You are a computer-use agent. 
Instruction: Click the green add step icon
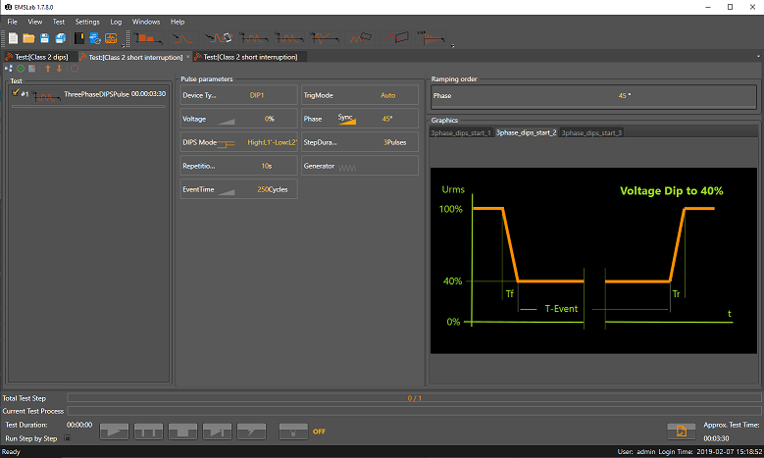(x=21, y=69)
